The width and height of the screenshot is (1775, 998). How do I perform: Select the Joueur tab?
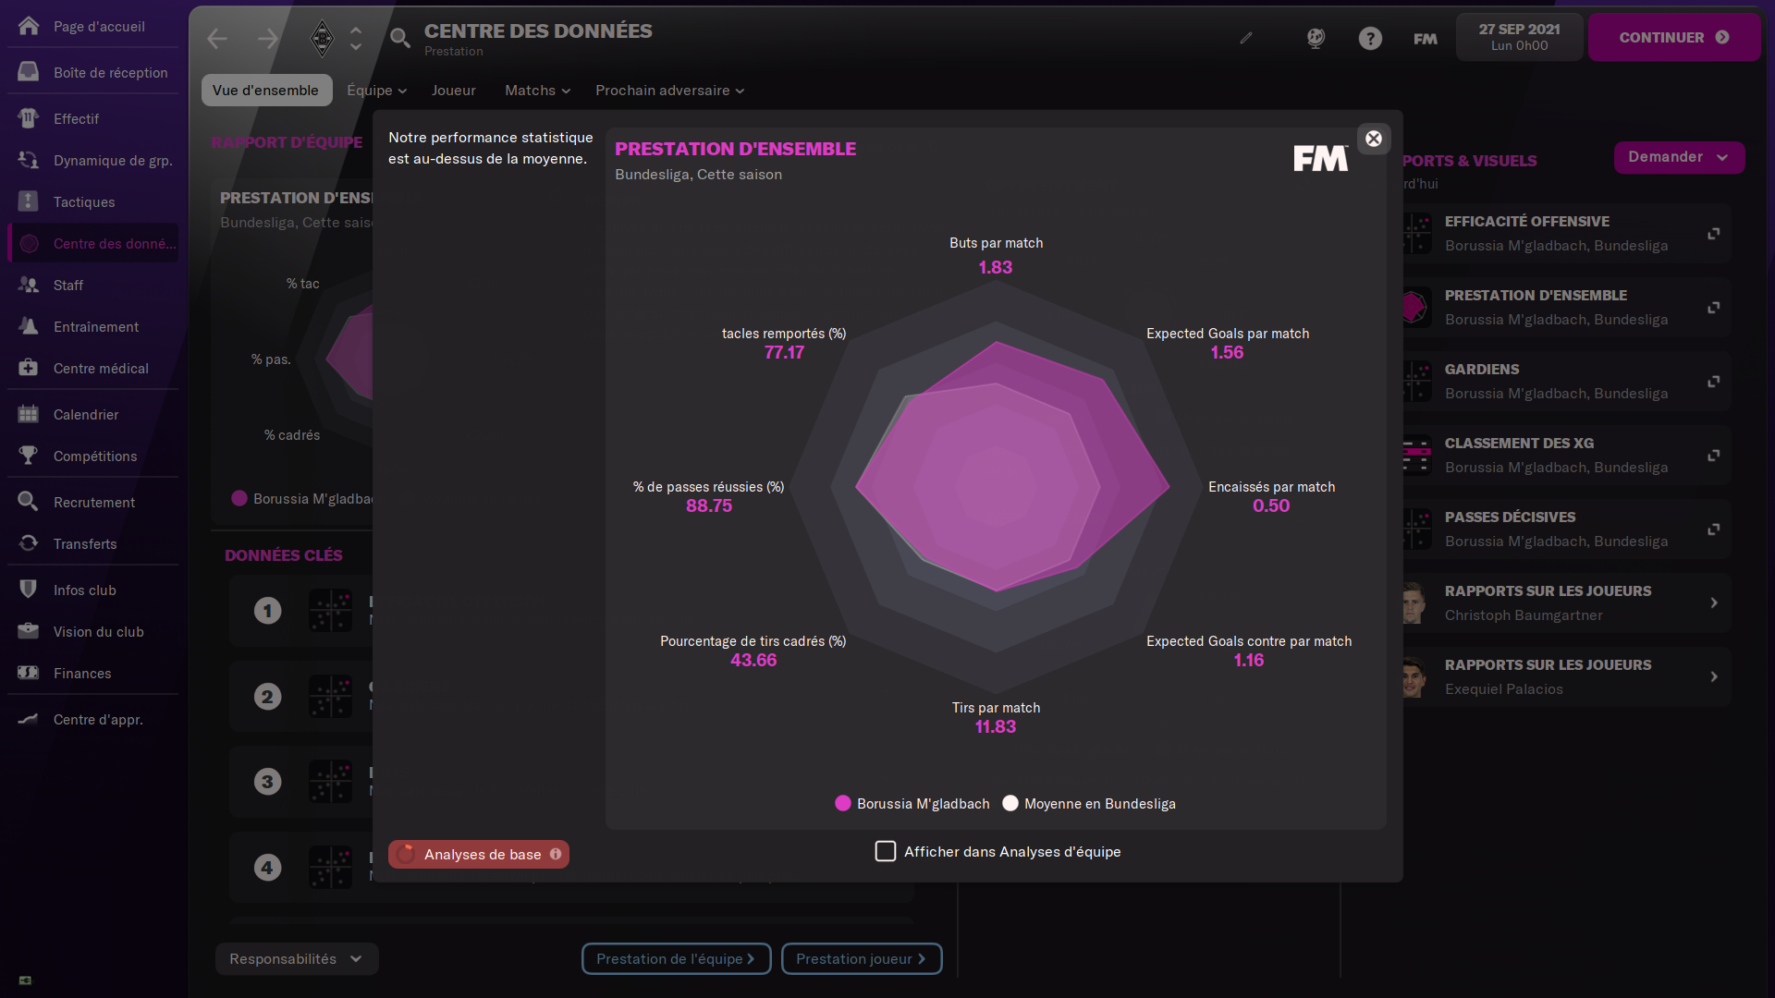point(453,91)
